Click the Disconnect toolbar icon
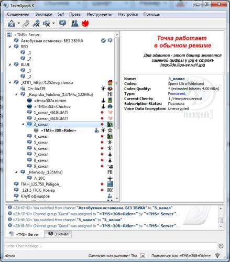Screen dimensions: 230x262 [26, 23]
